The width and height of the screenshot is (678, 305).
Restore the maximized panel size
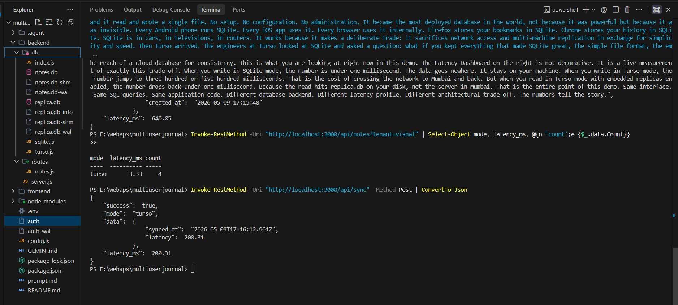tap(657, 10)
